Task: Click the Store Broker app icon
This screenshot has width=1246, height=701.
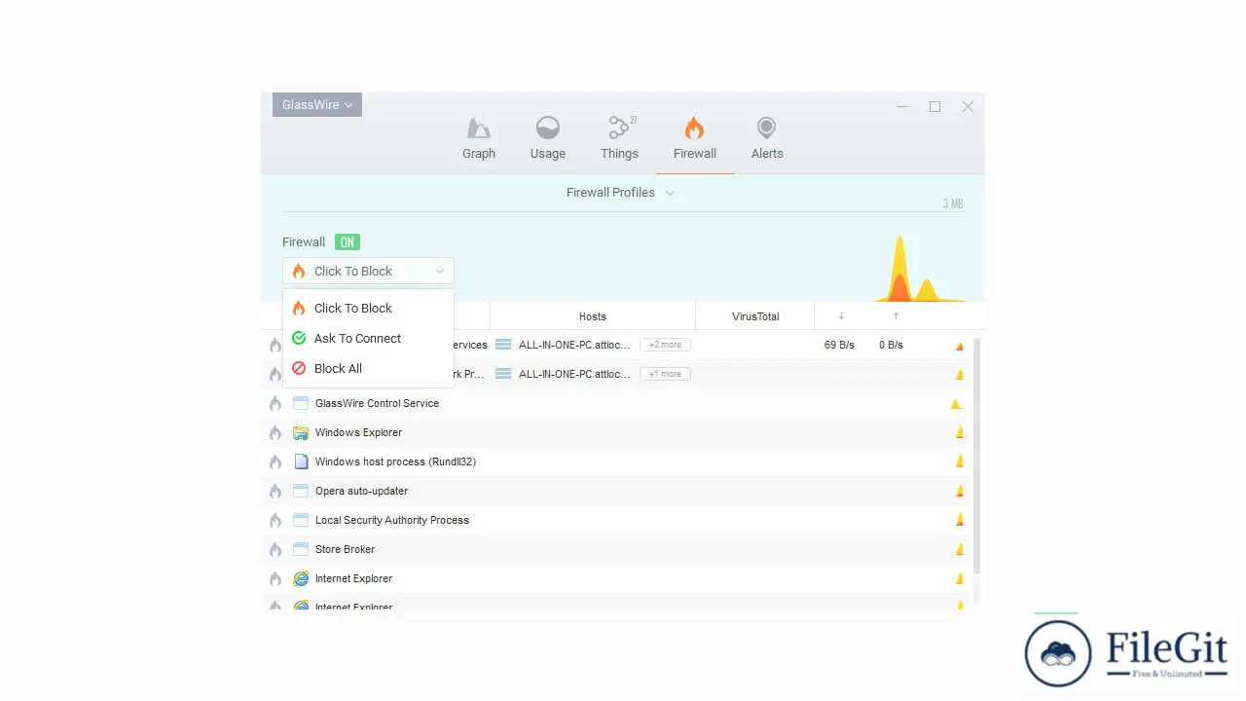Action: click(301, 549)
